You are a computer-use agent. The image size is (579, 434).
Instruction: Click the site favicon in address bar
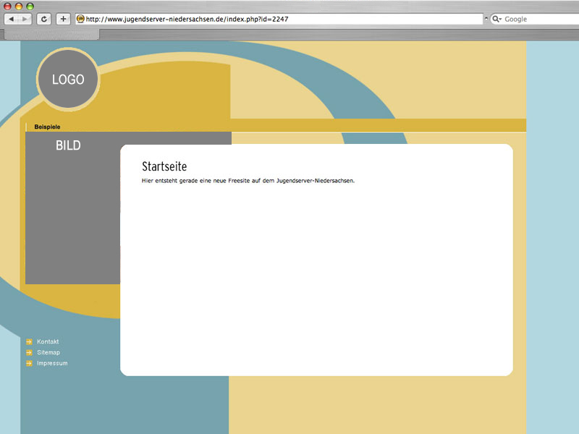coord(80,19)
